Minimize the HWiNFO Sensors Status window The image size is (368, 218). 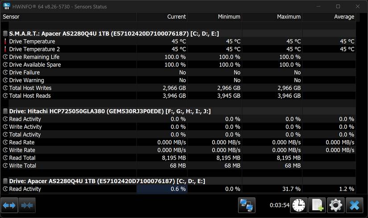318,6
